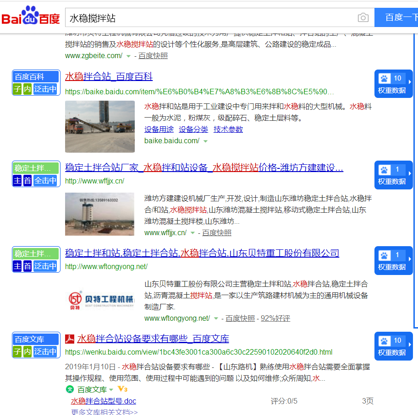Open the 贝特工程机械 logo thumbnail

(x=100, y=300)
